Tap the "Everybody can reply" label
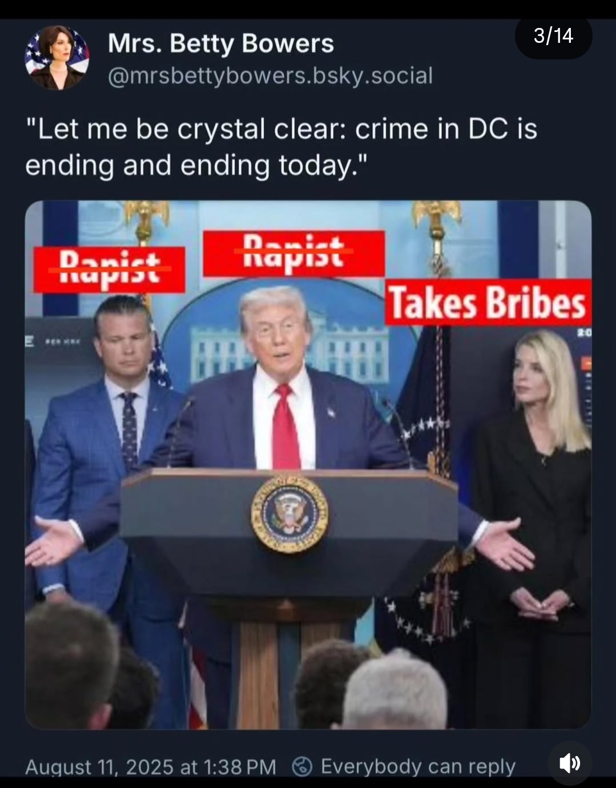 418,766
